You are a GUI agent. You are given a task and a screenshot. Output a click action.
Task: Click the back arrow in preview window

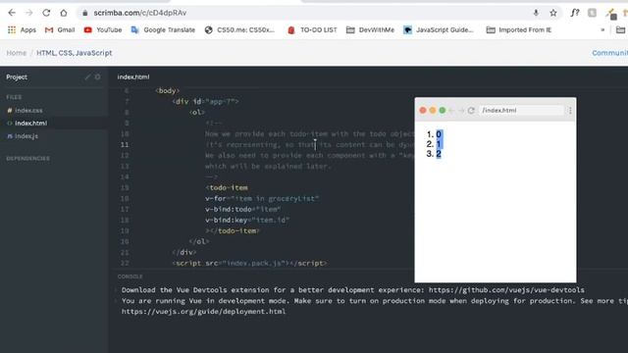click(451, 111)
